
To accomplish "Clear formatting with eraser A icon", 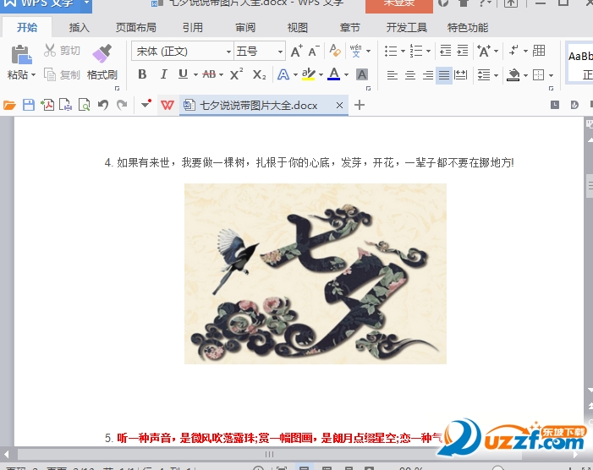I will tap(335, 51).
